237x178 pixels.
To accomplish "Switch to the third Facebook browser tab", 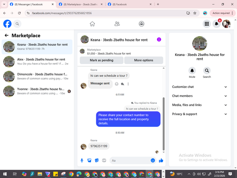I will [130, 4].
